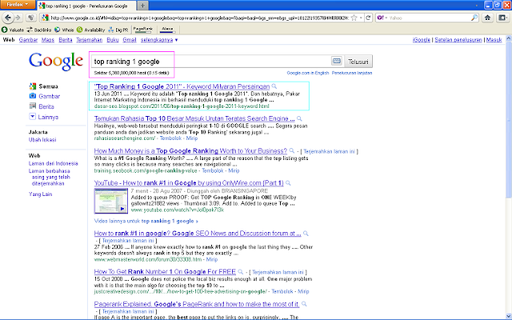Bookmark this page with the star icon
The width and height of the screenshot is (512, 320).
pos(354,18)
